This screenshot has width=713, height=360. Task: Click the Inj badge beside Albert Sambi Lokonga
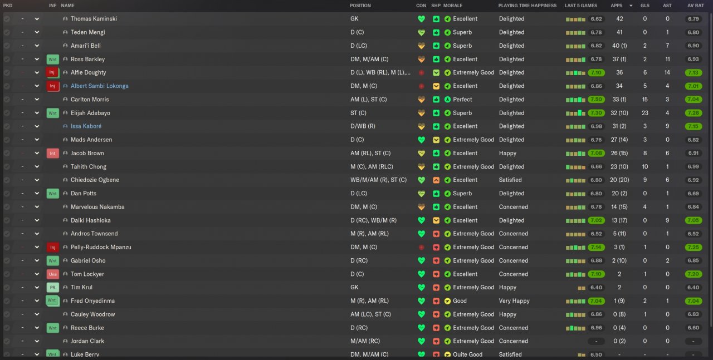(x=52, y=86)
